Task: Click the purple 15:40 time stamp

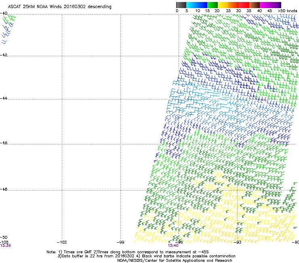Action: coord(173,246)
